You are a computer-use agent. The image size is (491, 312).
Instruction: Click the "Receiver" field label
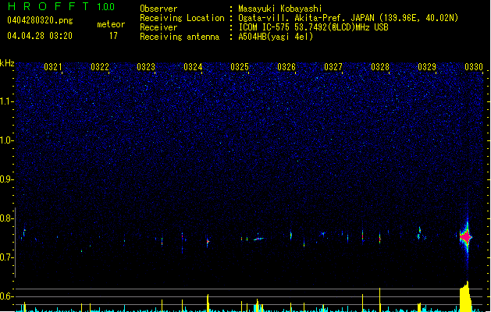pyautogui.click(x=158, y=27)
